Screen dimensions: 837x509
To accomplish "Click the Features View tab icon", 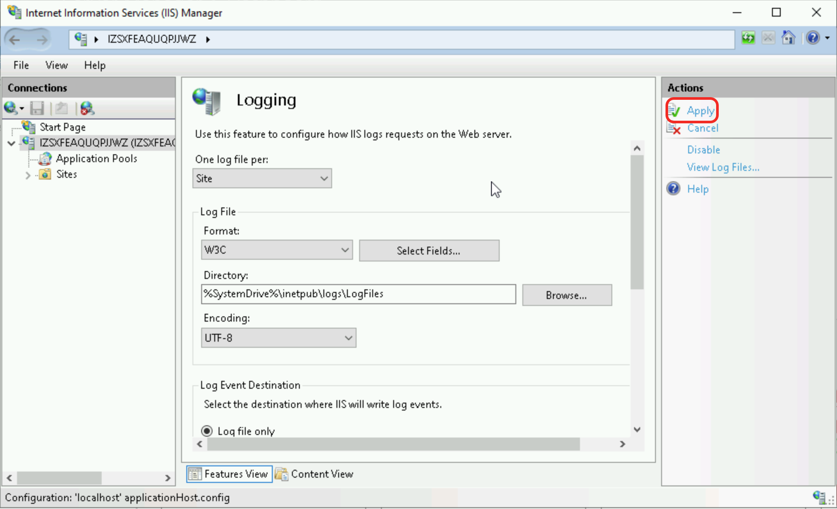I will tap(195, 474).
